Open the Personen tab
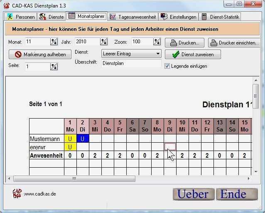Screen dimensions: 265x213 tap(21, 17)
